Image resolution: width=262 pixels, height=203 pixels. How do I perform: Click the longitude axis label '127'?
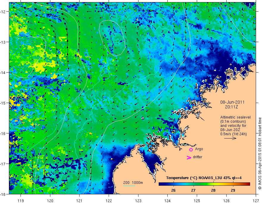click(256, 201)
